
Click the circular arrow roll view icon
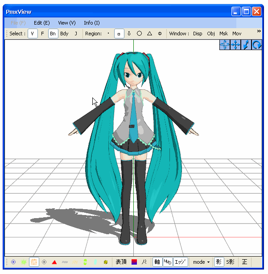[x=257, y=45]
